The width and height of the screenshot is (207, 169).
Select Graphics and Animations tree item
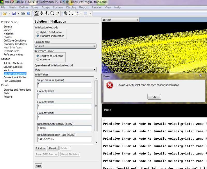pyautogui.click(x=17, y=90)
